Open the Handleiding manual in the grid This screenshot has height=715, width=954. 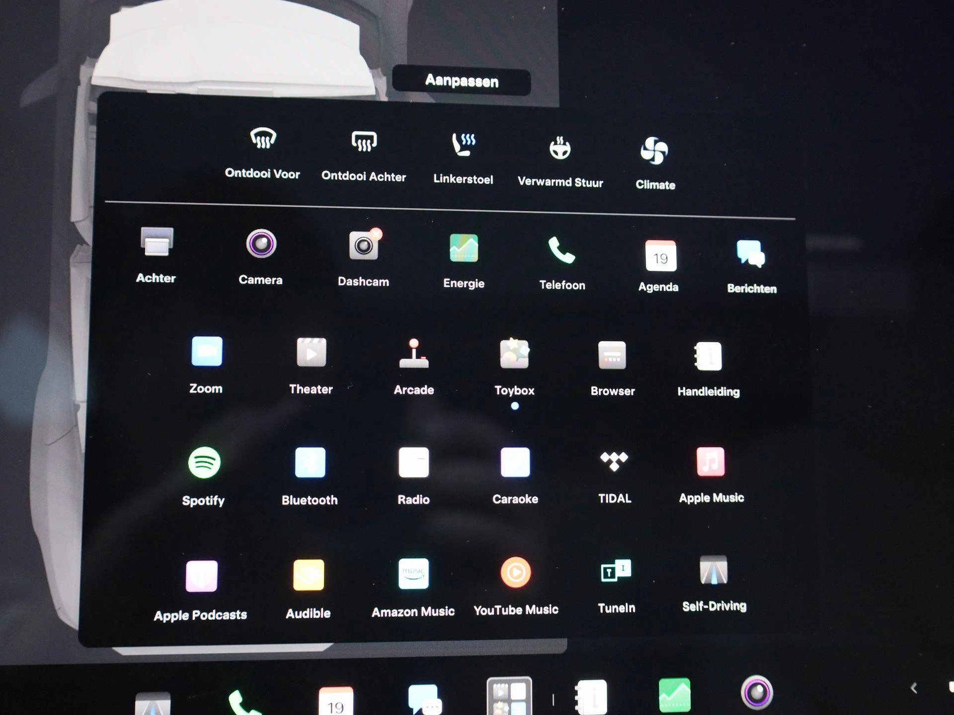pyautogui.click(x=709, y=370)
